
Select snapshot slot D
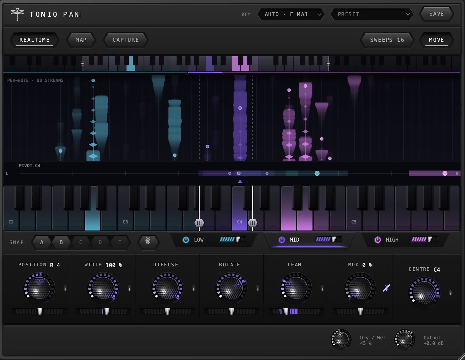pyautogui.click(x=100, y=242)
